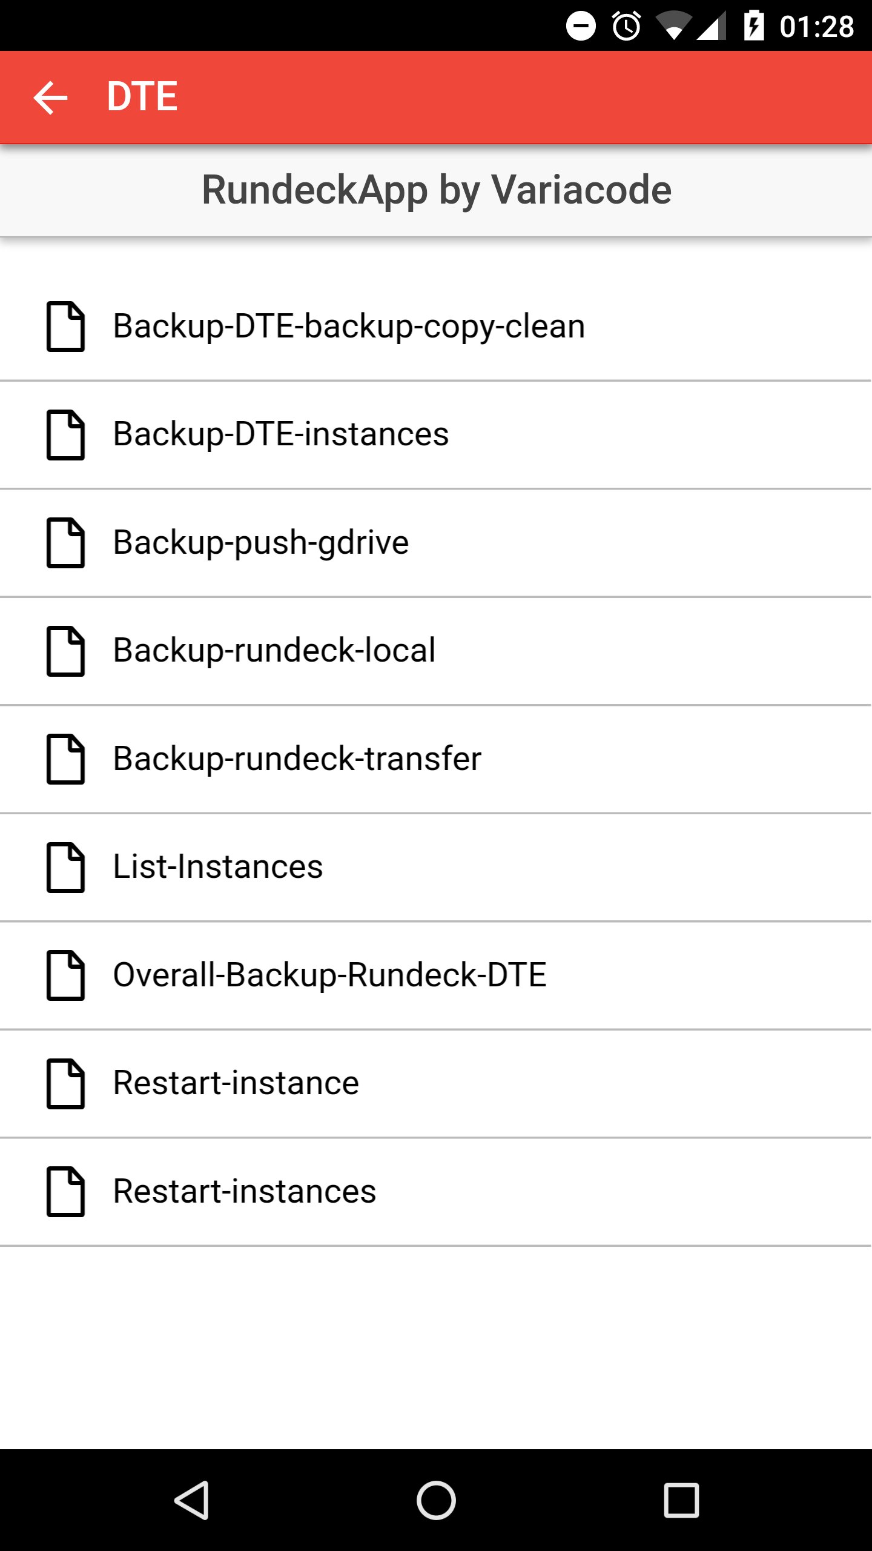Open the Backup-DTE-backup-copy-clean job
Screen dimensions: 872x1551
[x=349, y=327]
